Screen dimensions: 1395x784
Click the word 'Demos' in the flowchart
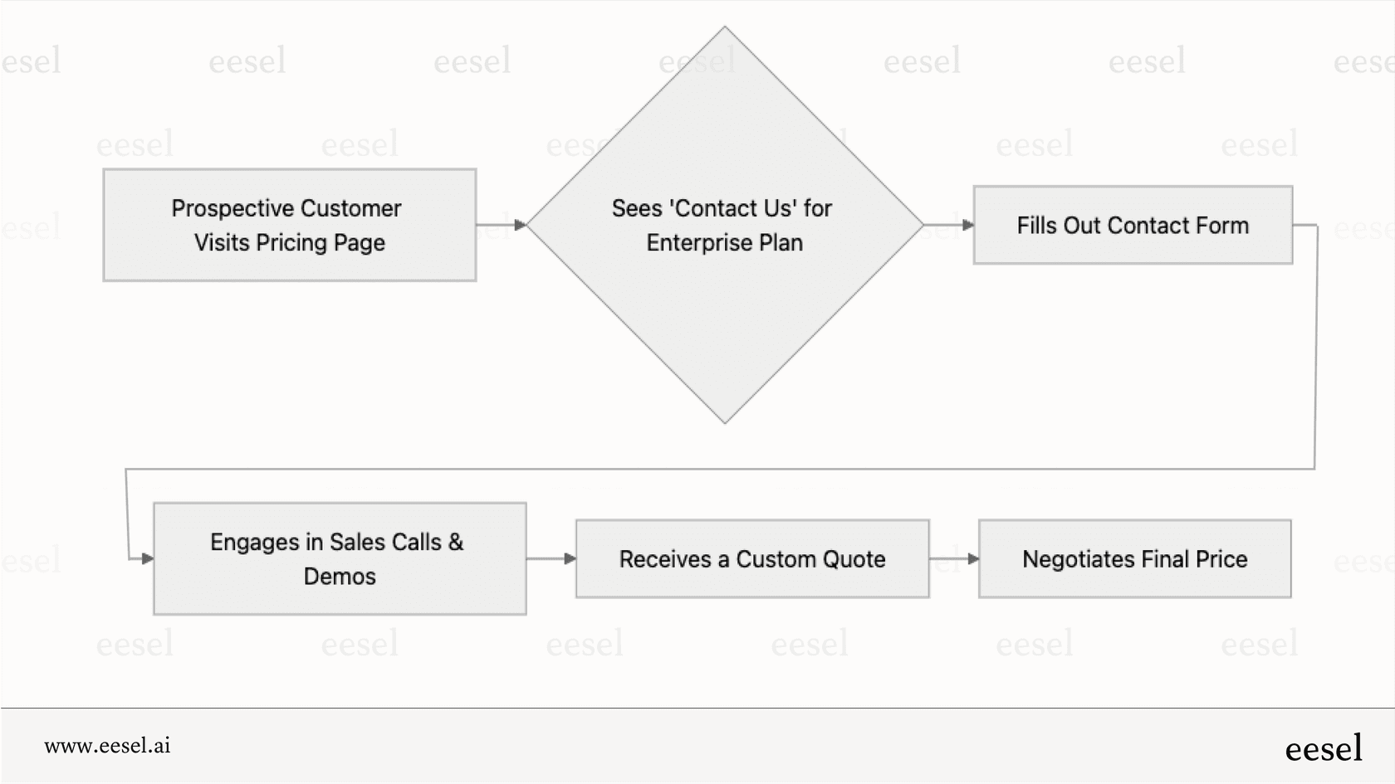(x=339, y=577)
